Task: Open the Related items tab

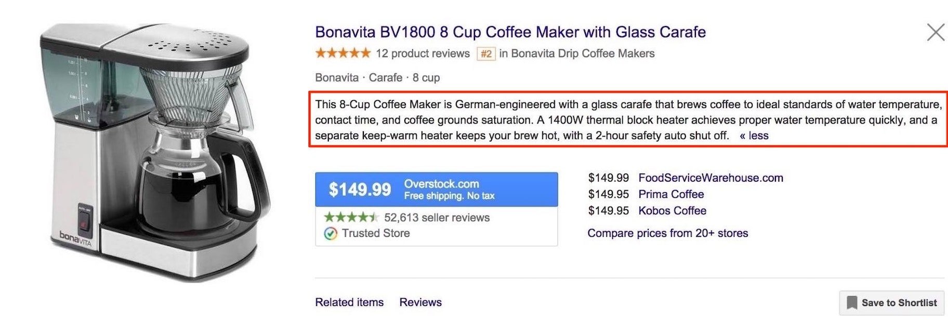Action: [349, 302]
